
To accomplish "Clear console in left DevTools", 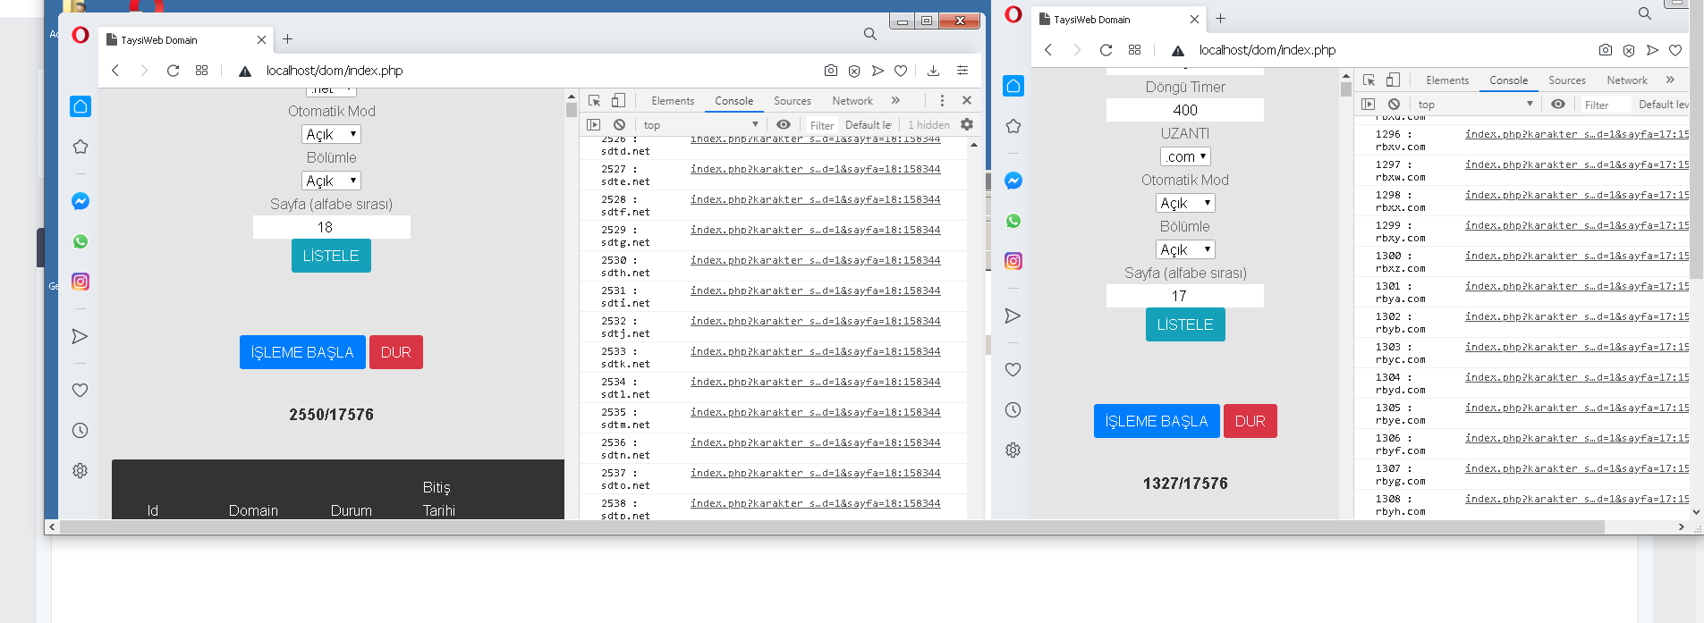I will [x=619, y=125].
